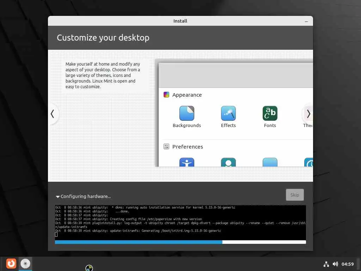Click the 'Backgrounds' label text

pyautogui.click(x=187, y=125)
